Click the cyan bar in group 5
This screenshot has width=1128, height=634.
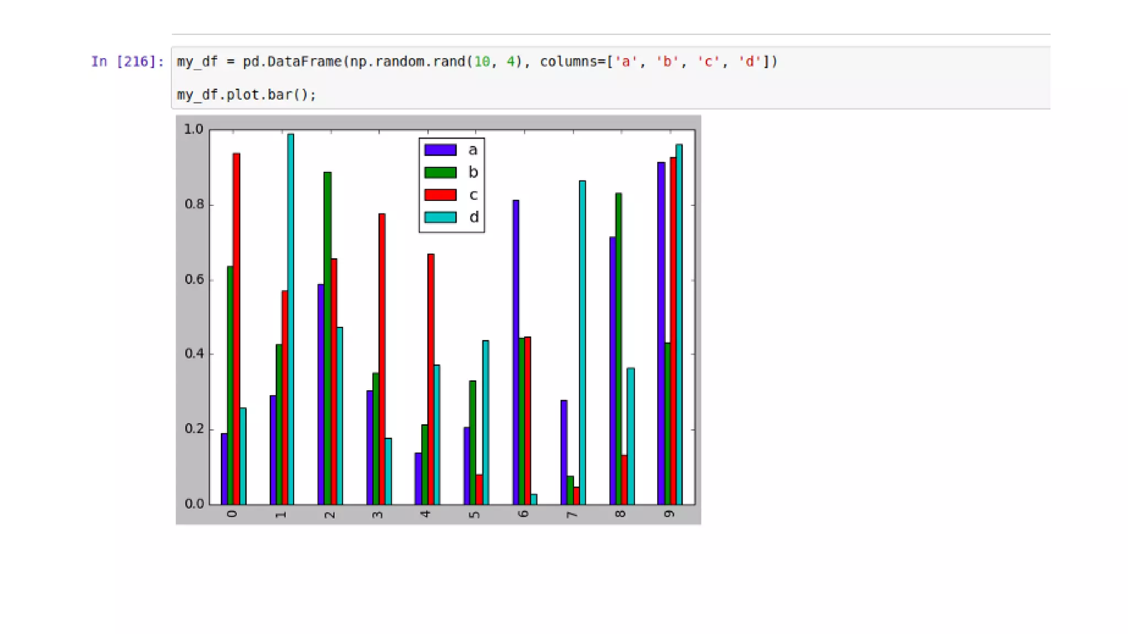click(x=486, y=422)
